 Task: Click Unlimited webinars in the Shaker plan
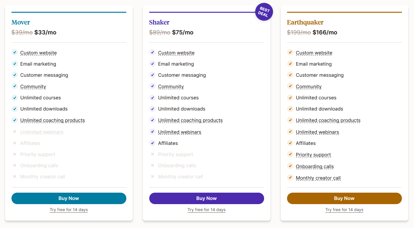180,132
